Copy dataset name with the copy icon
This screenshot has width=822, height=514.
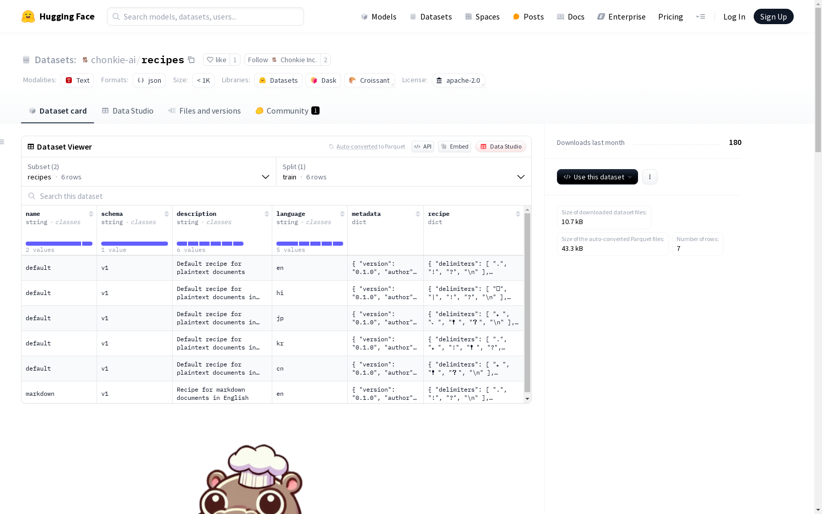click(x=191, y=60)
